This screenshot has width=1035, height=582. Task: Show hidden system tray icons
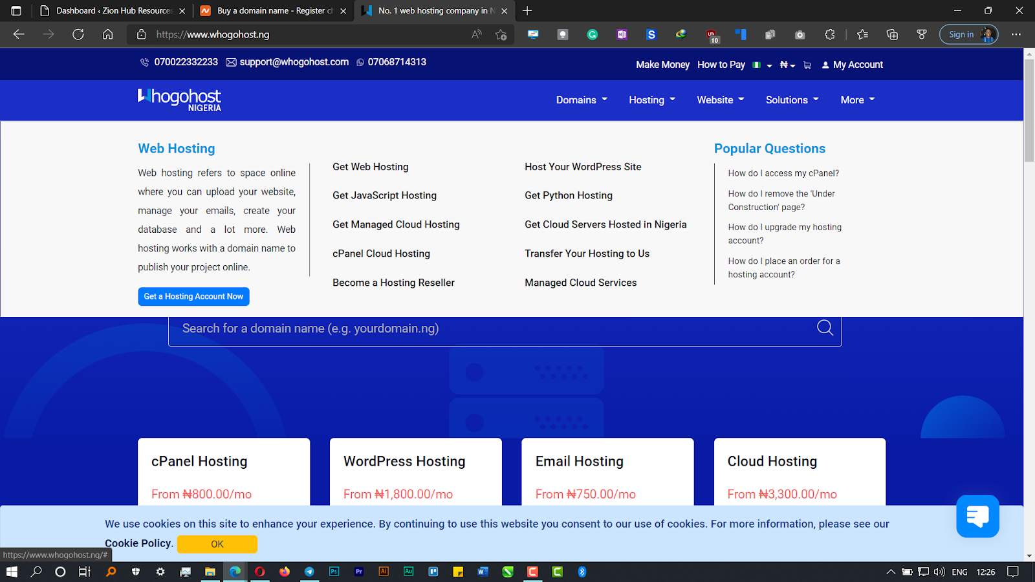point(891,572)
